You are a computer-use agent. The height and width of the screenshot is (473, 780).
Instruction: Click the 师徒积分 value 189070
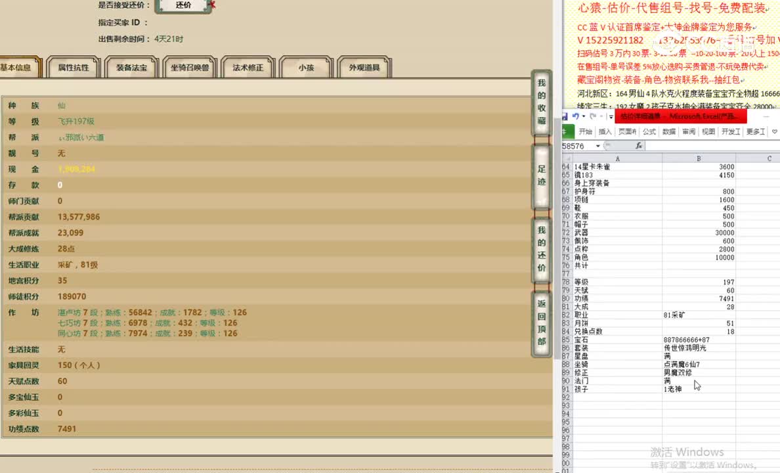tap(72, 296)
